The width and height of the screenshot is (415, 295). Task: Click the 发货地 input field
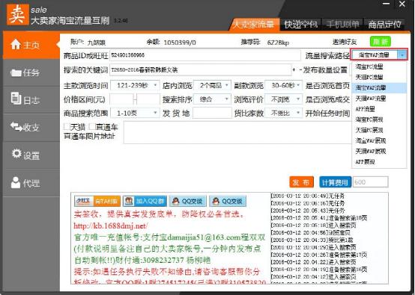click(212, 113)
